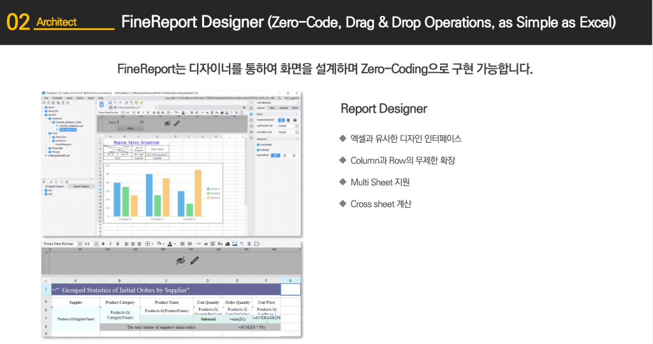Open the Template menu in the menu bar
This screenshot has height=344, width=653.
click(57, 97)
